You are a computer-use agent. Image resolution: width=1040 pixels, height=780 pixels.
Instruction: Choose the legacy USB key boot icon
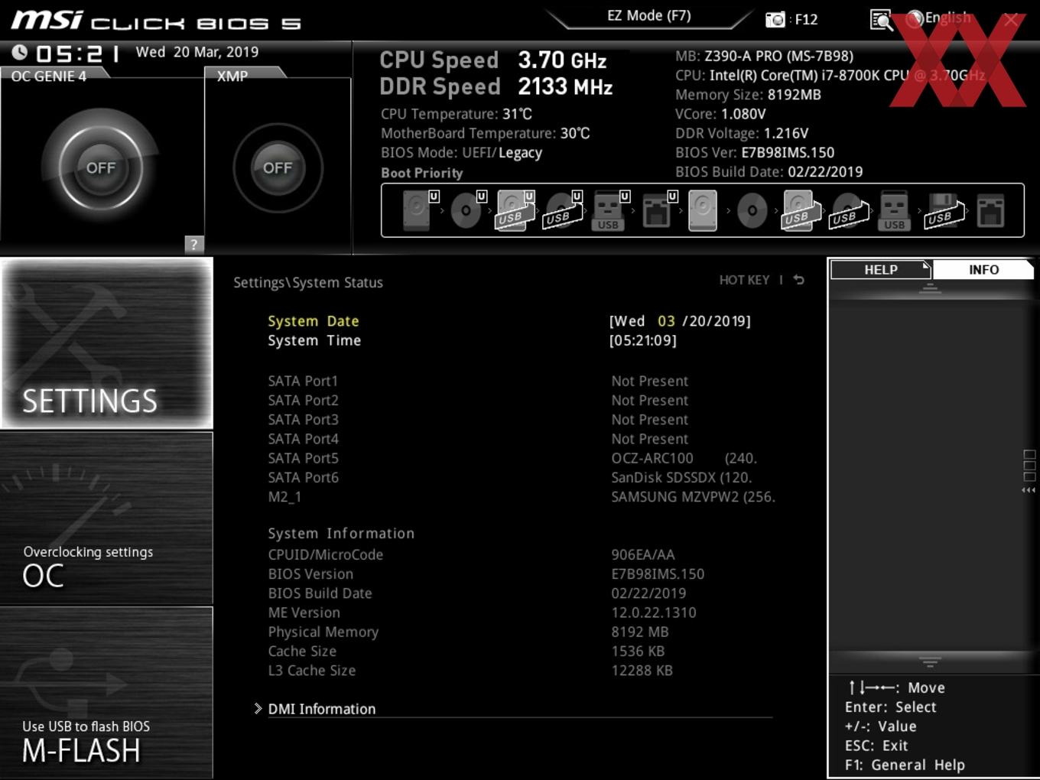coord(894,210)
